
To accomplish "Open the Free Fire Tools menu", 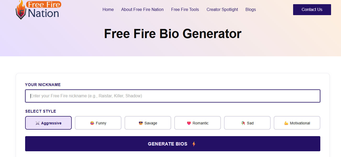I will point(185,9).
